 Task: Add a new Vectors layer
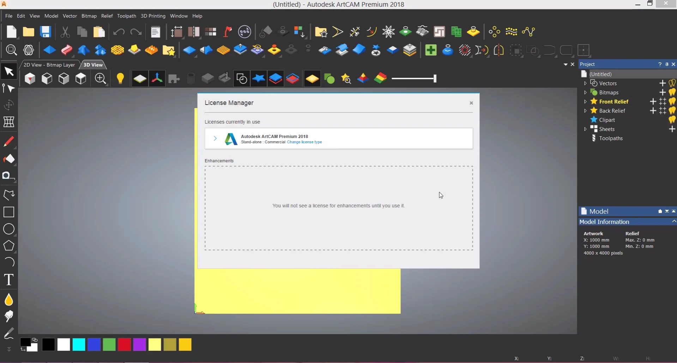pyautogui.click(x=663, y=83)
